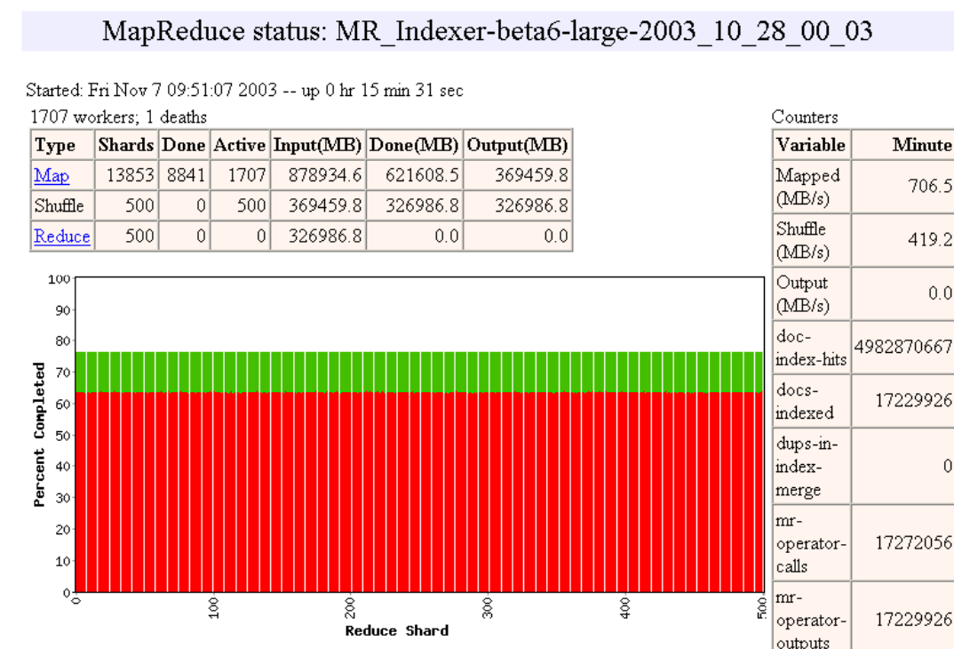Click the Shards column header
Screen dimensions: 954x649
tap(126, 145)
